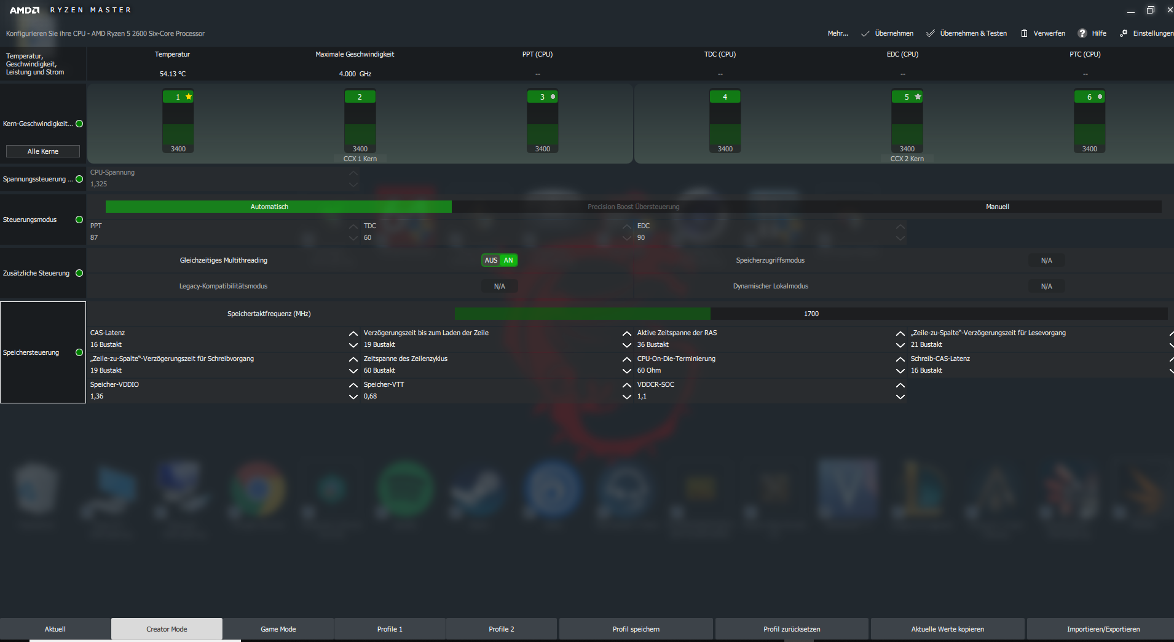Open the Einstellungen gear icon
Viewport: 1174px width, 642px height.
[1124, 33]
